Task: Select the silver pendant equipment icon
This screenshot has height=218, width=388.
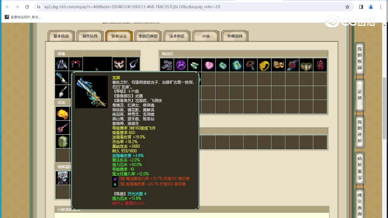Action: [62, 92]
